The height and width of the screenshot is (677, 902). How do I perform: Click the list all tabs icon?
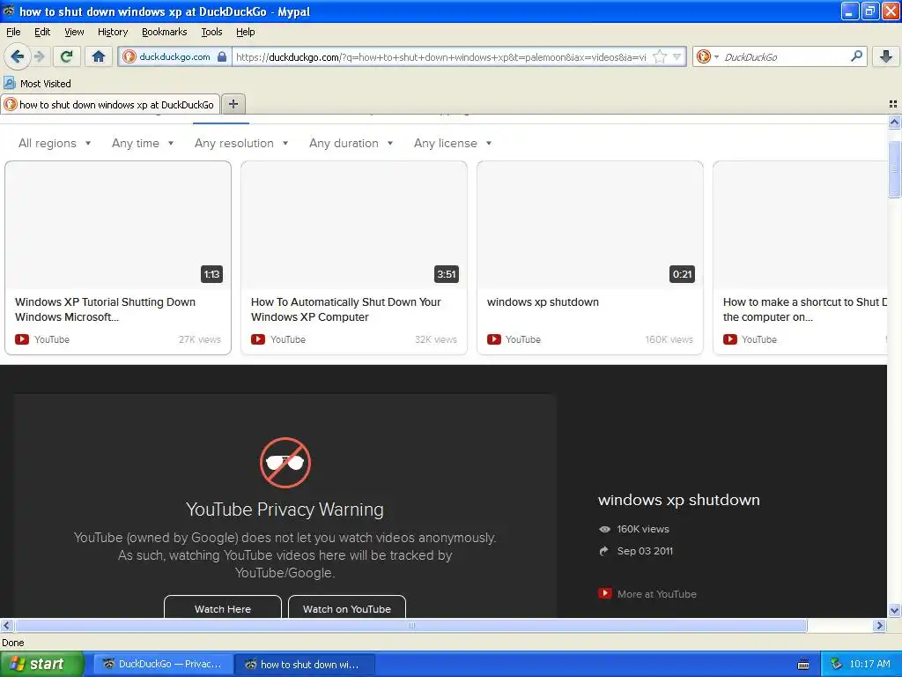tap(893, 104)
